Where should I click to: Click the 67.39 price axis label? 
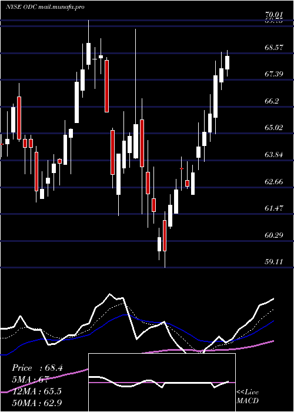[x=274, y=74]
